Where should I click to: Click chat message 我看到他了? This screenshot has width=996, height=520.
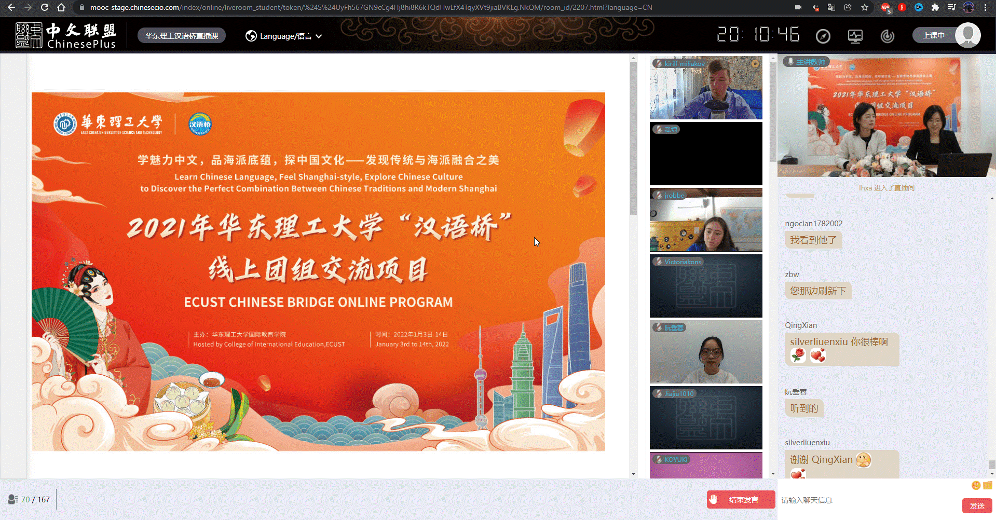(813, 240)
